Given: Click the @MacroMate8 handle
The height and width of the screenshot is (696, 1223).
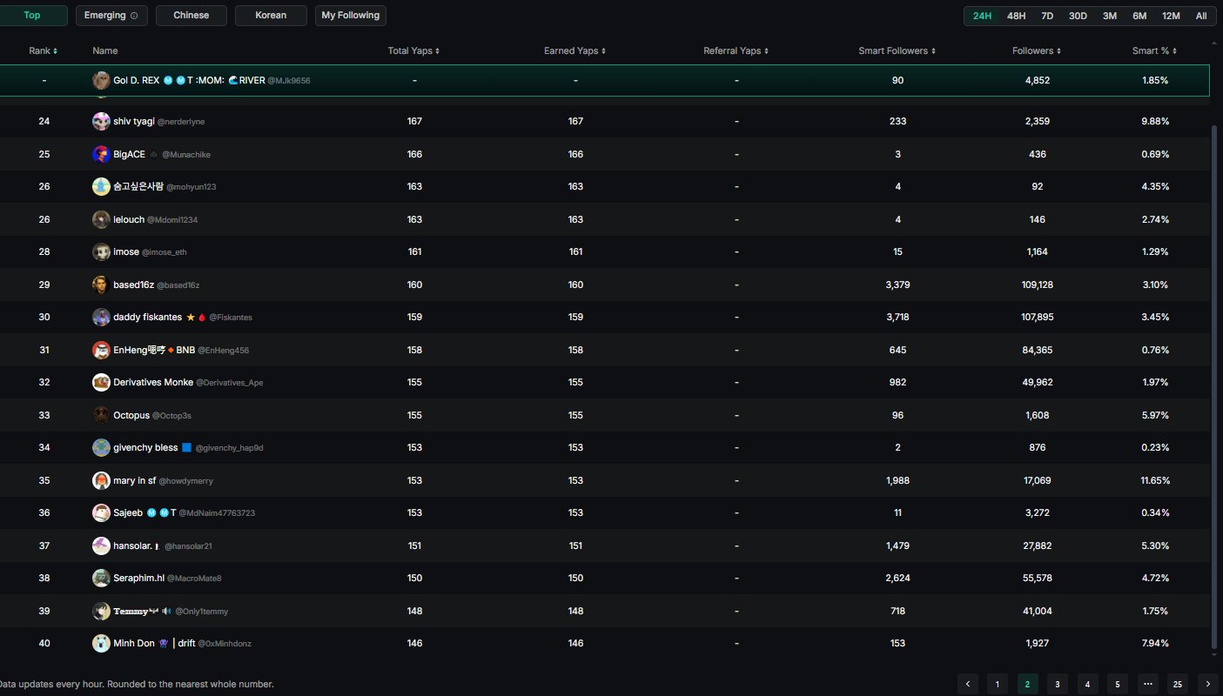Looking at the screenshot, I should pos(194,579).
